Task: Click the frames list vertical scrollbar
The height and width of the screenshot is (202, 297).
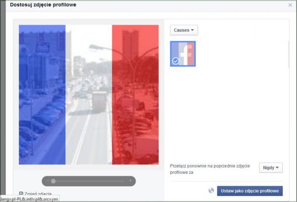Action: 288,54
